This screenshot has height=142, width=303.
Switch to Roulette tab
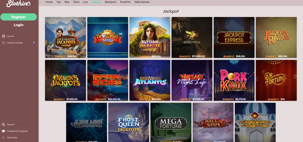coord(125,2)
